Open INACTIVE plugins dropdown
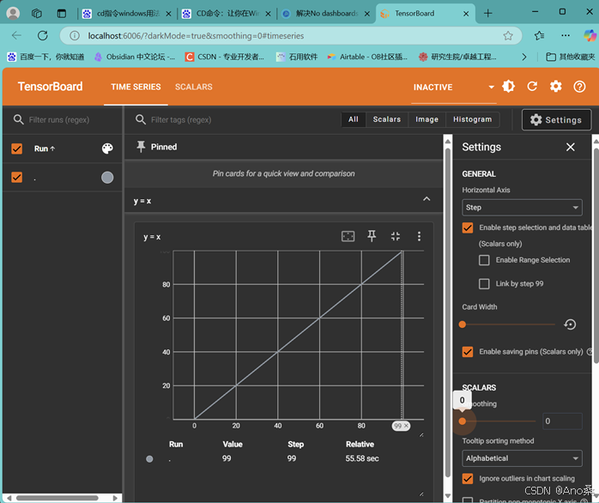The height and width of the screenshot is (503, 599). click(454, 88)
